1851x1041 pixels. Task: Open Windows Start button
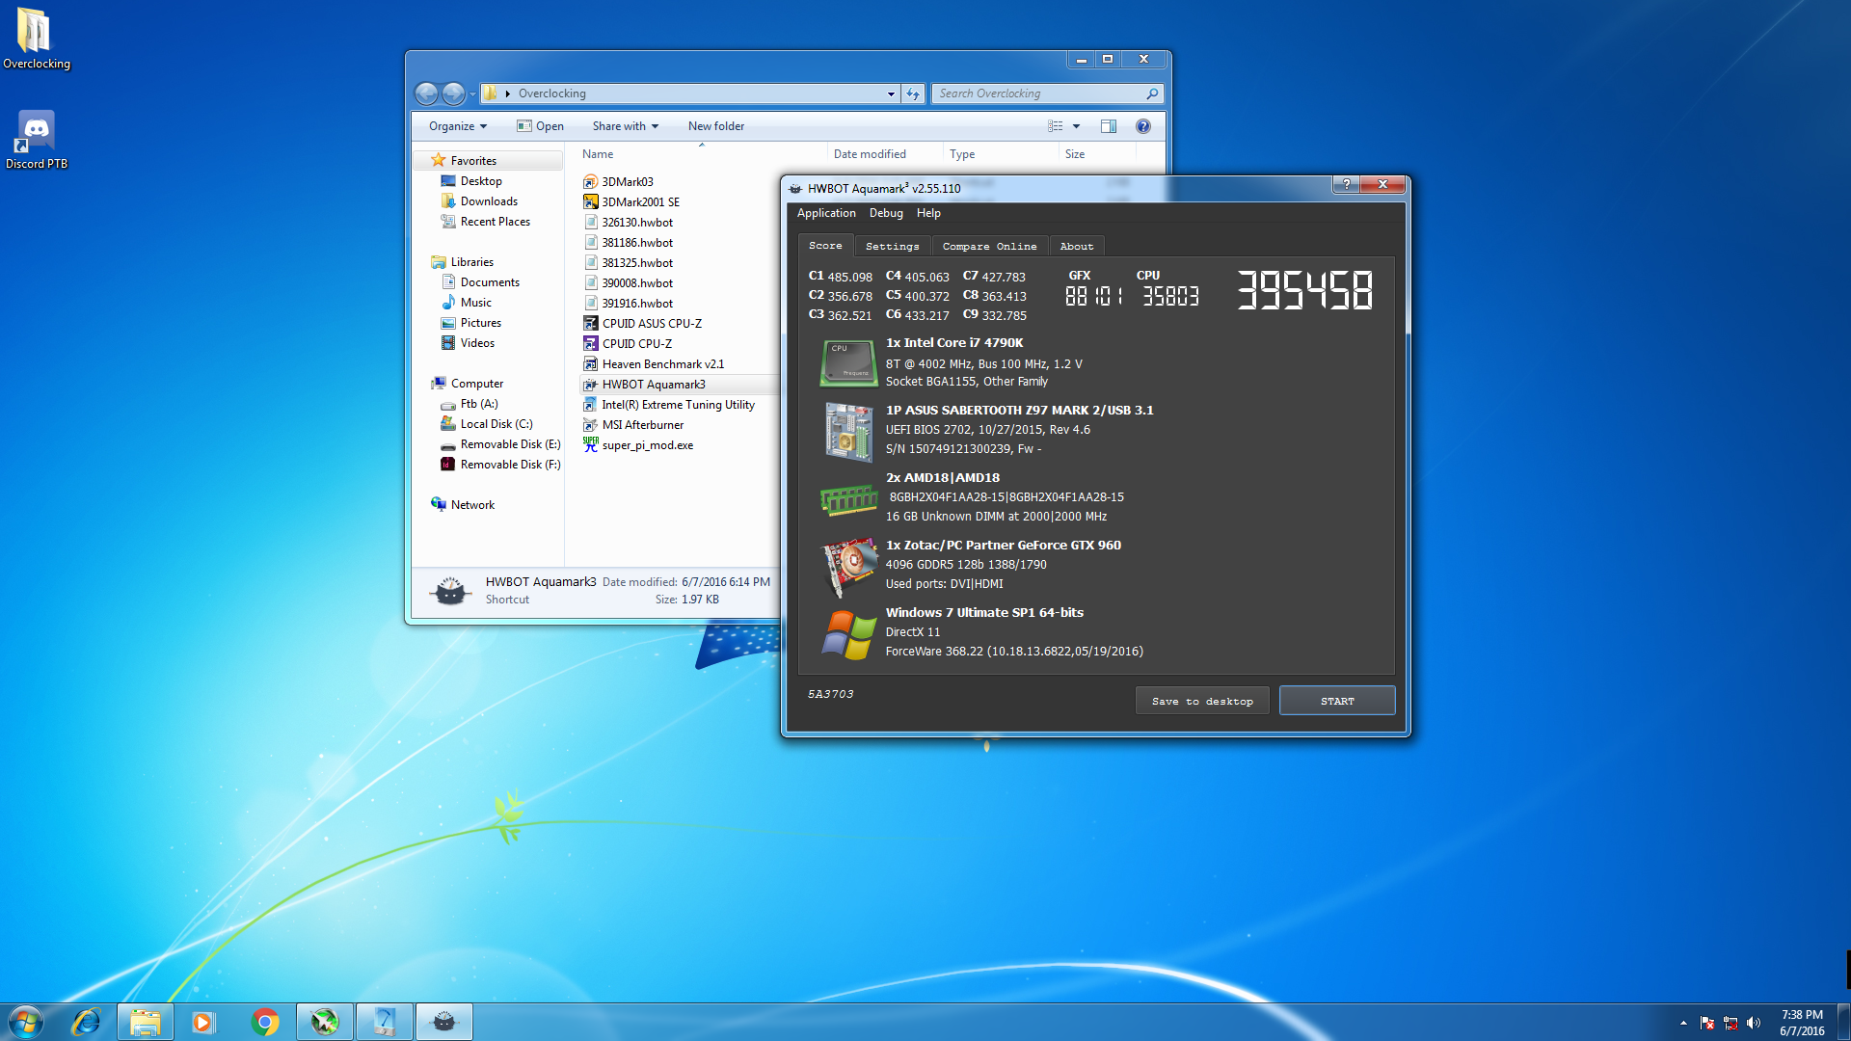point(26,1022)
